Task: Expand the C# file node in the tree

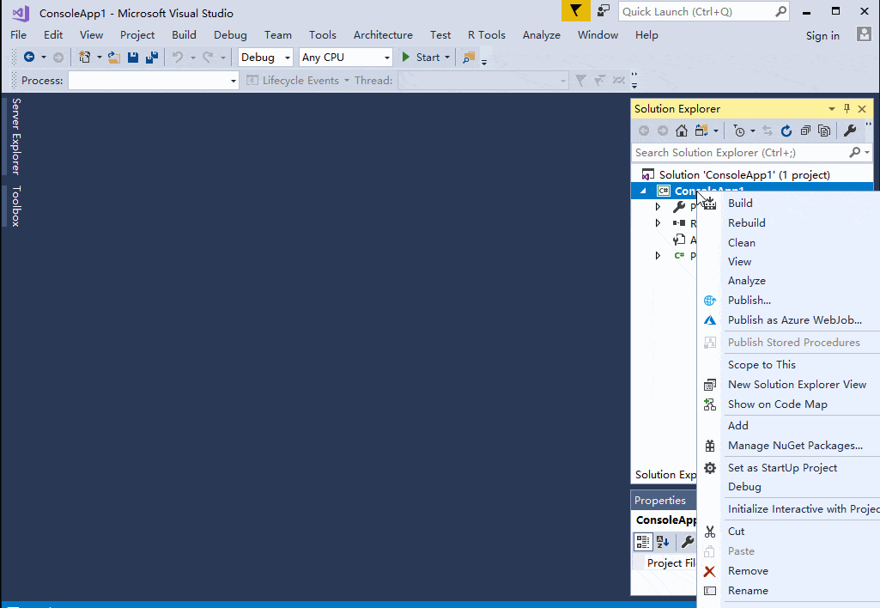Action: click(x=658, y=255)
